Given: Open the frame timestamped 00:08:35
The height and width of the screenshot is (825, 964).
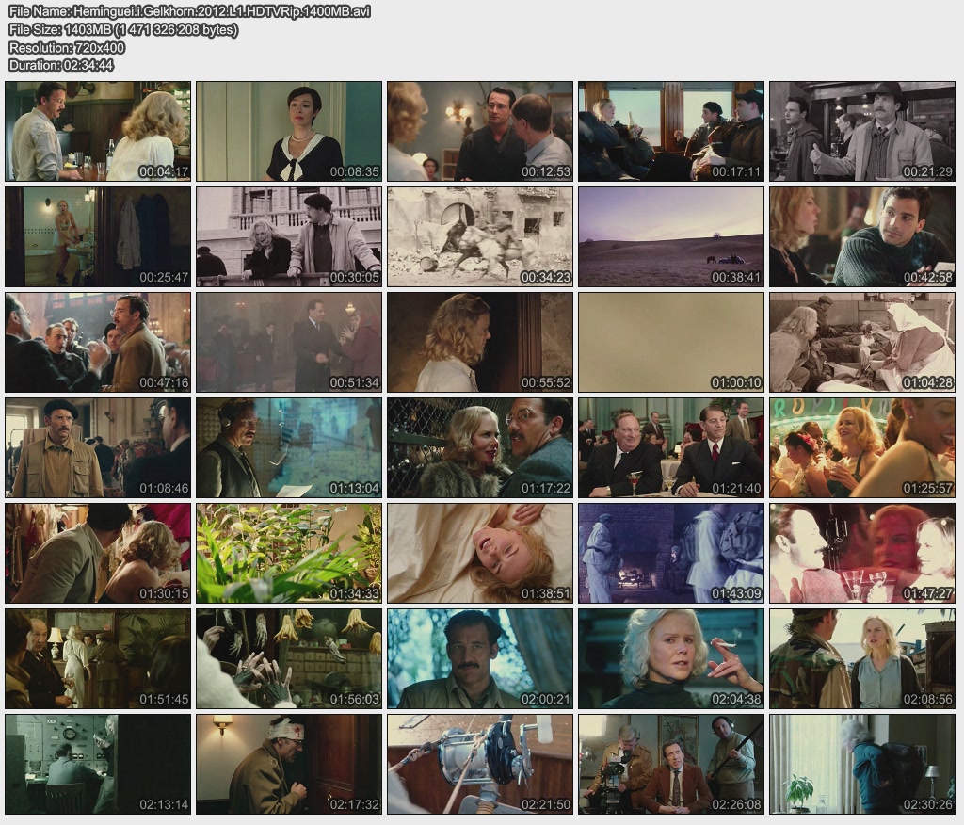Looking at the screenshot, I should [x=289, y=132].
